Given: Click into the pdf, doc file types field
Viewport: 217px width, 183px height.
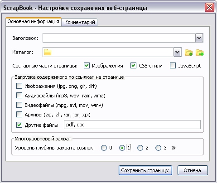Looking at the screenshot, I should click(132, 125).
